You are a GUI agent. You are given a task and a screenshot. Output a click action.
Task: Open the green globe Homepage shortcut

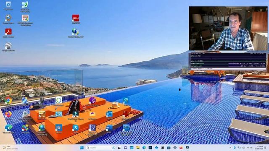(x=42, y=128)
